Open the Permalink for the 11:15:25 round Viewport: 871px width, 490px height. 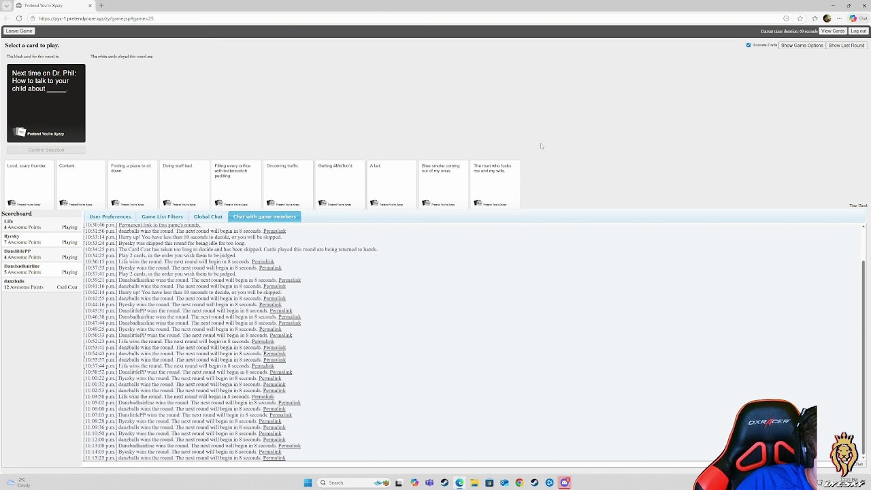(274, 458)
